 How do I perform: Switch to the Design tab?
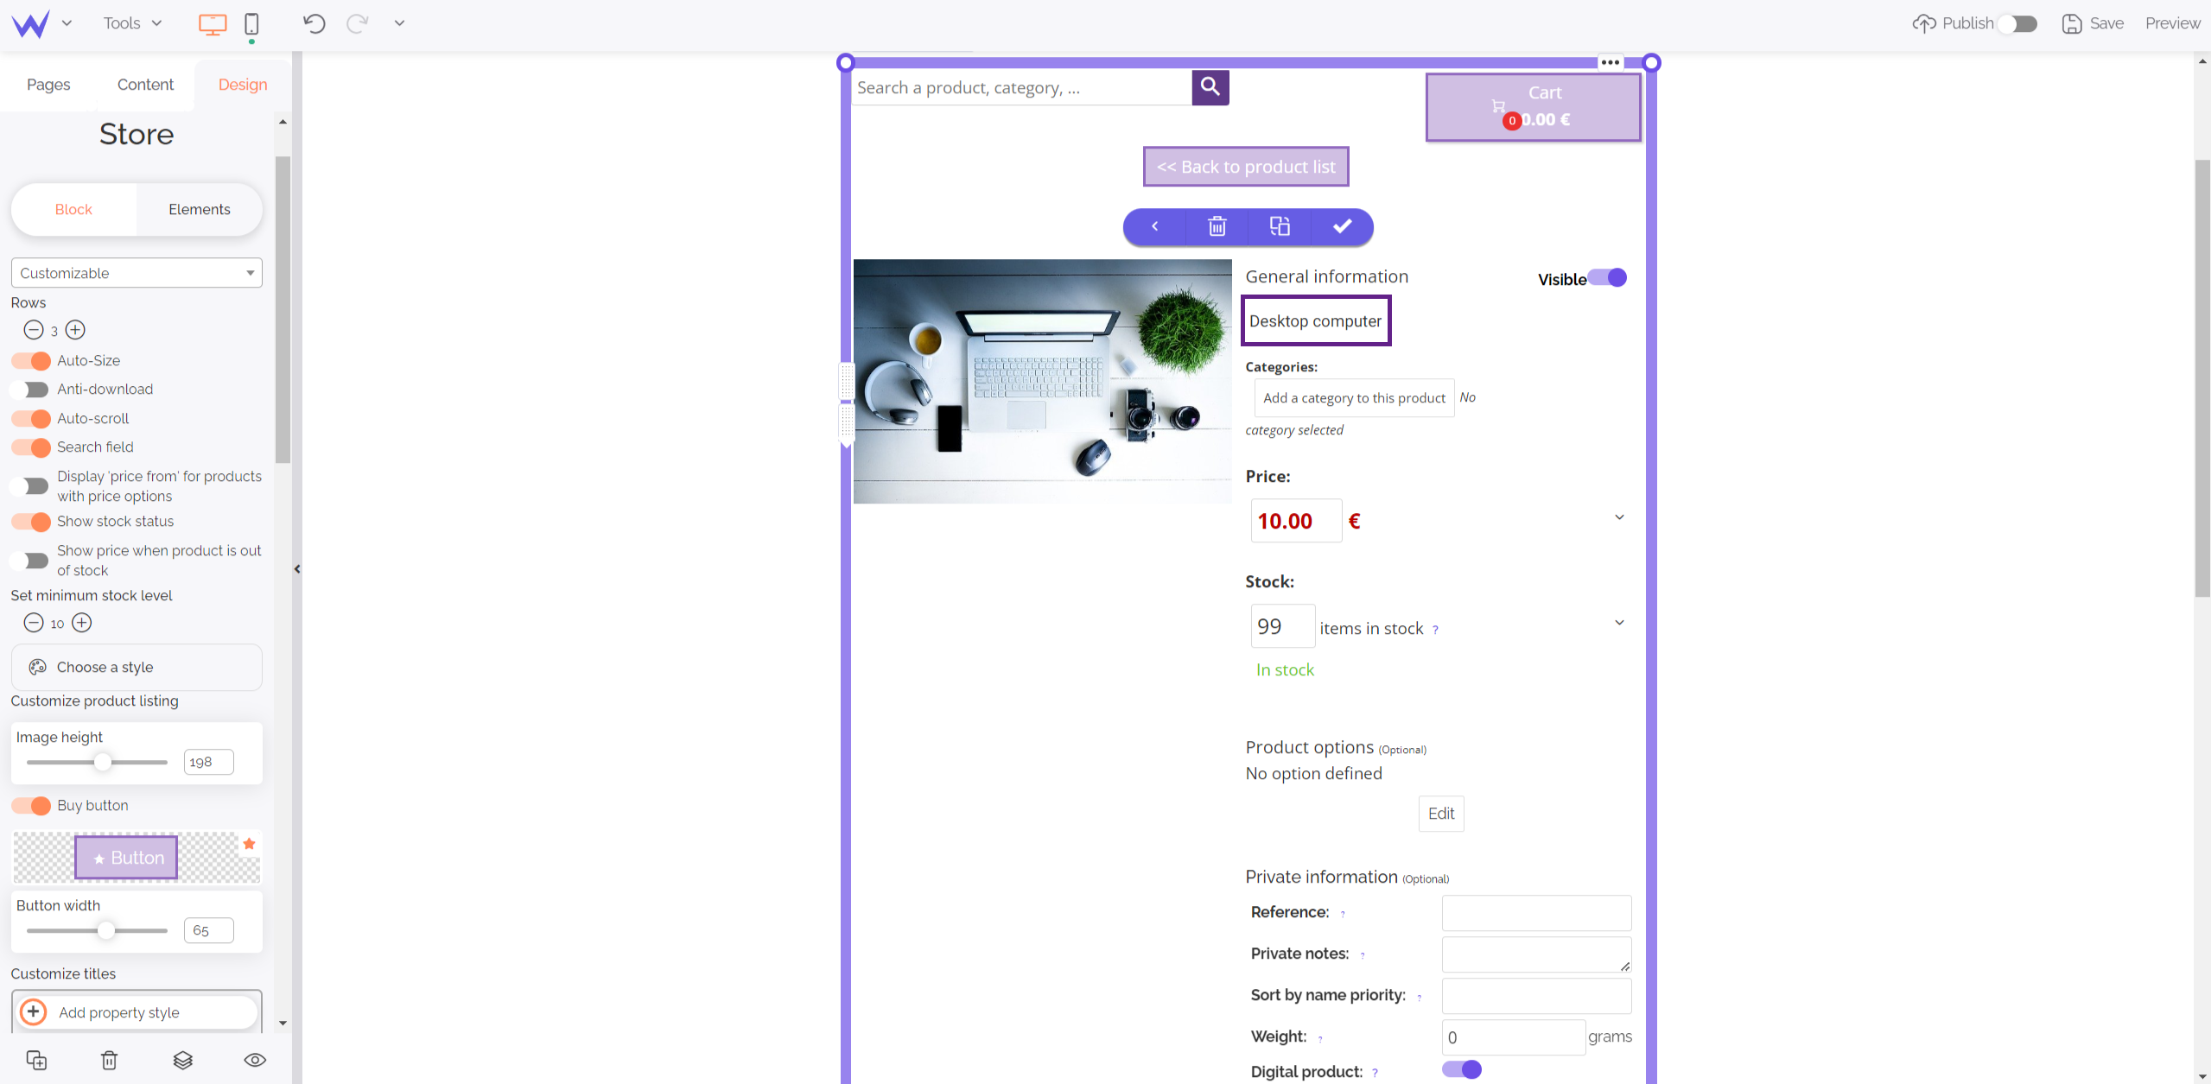pos(243,85)
